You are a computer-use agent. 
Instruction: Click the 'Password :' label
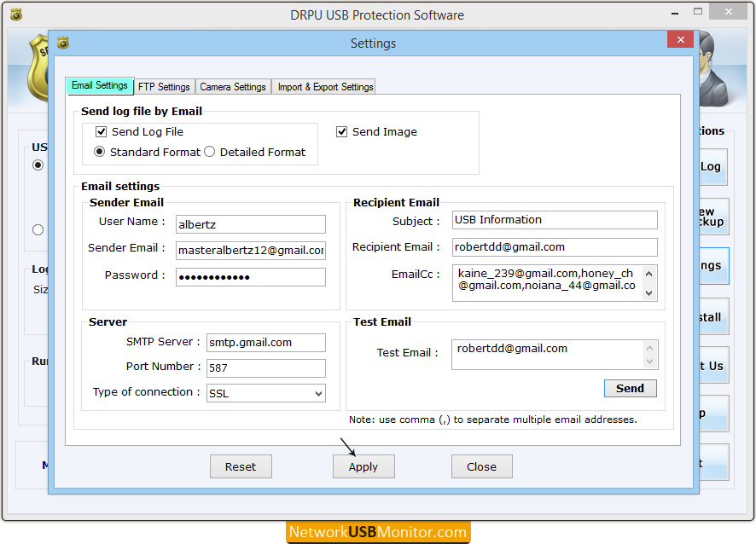pos(135,275)
